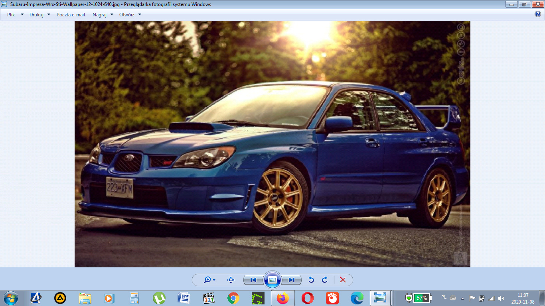Switch to Firefox in the taskbar

(x=282, y=298)
